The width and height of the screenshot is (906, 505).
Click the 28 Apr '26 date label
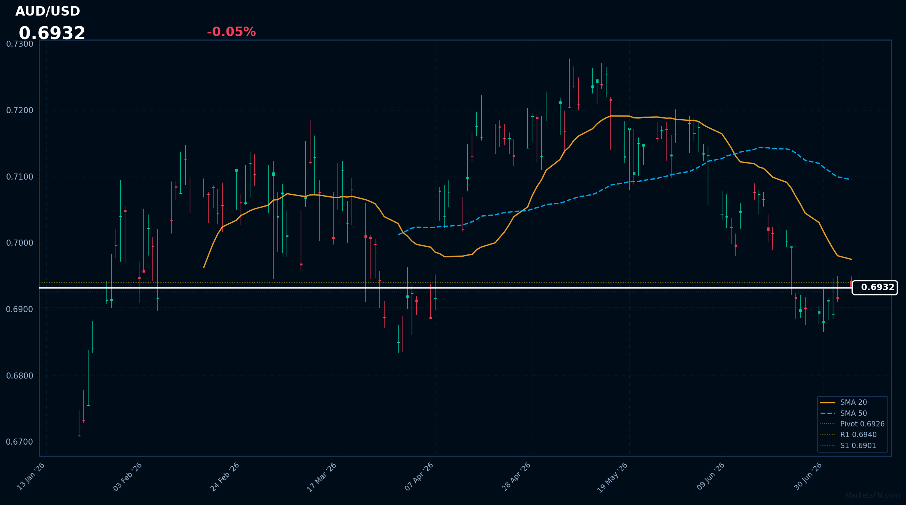(x=516, y=477)
